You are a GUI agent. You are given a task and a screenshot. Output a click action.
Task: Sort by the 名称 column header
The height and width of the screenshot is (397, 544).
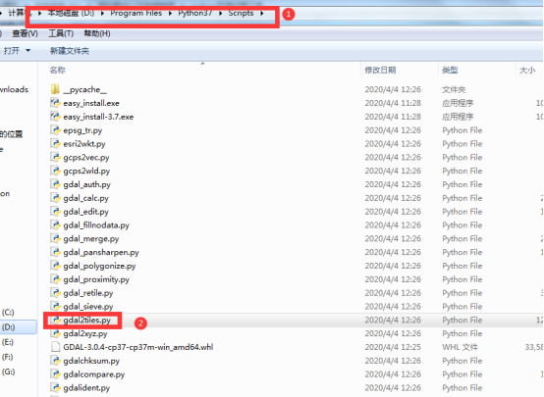tap(57, 70)
